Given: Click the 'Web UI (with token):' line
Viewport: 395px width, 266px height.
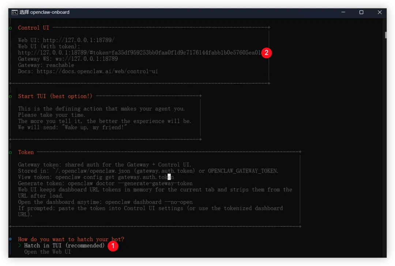Looking at the screenshot, I should pos(49,46).
